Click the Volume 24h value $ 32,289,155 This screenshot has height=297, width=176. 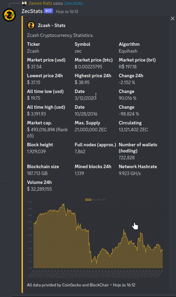tap(39, 189)
